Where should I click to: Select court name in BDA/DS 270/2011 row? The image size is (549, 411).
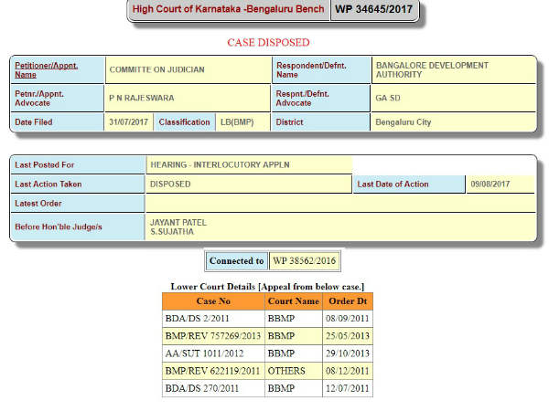coord(281,389)
